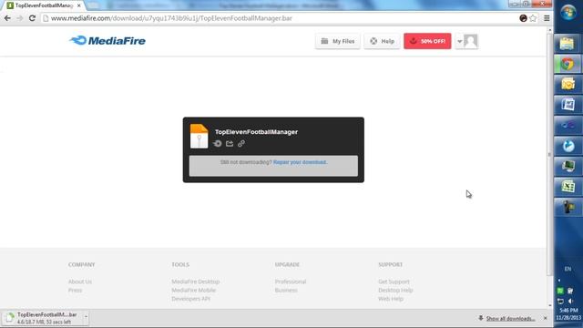Click the EN language indicator
Image resolution: width=583 pixels, height=328 pixels.
pyautogui.click(x=568, y=269)
